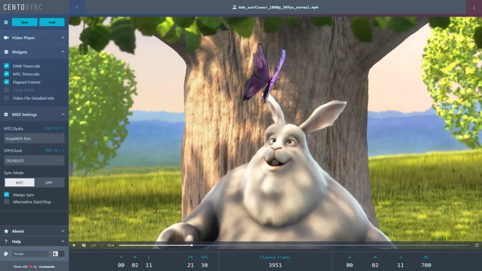Click the 2:11 current time text
Viewport: 482px width, 271px height.
tap(94, 245)
